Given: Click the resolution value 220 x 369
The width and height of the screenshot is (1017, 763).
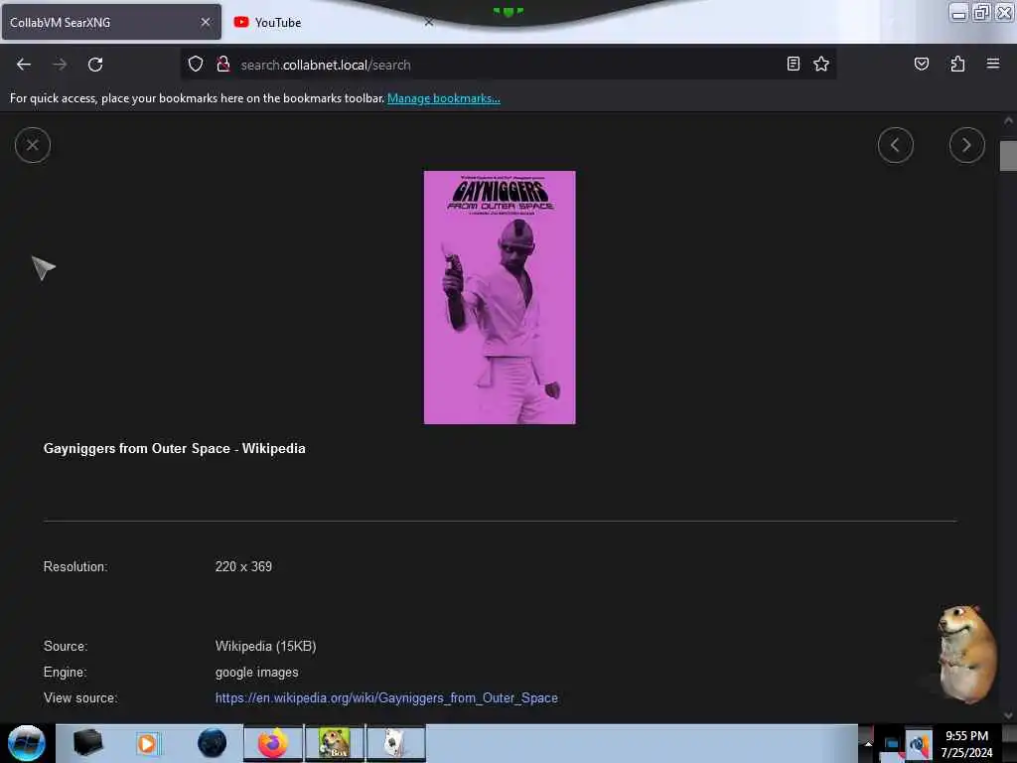Looking at the screenshot, I should (x=243, y=567).
